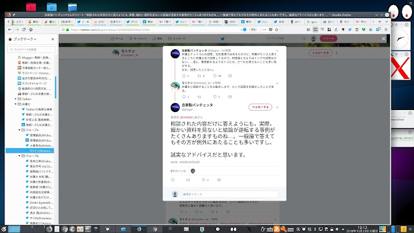Open the ブックマーク sidebar header dropdown
414x233 pixels.
click(25, 39)
